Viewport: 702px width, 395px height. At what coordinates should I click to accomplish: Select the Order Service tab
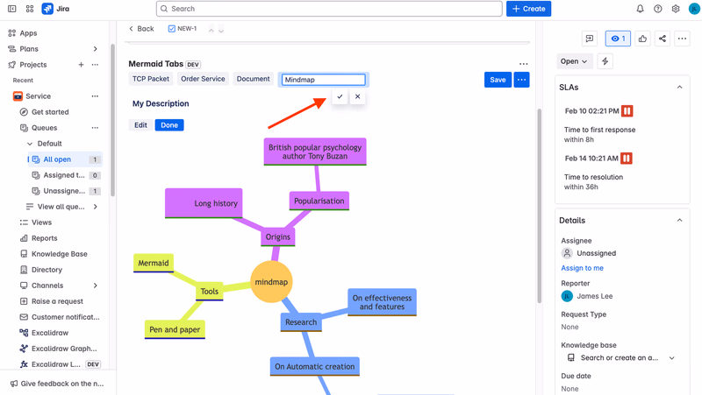[203, 79]
